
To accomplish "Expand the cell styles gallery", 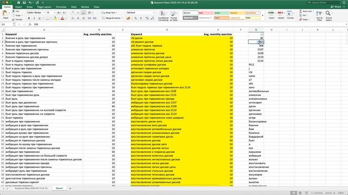I will point(263,16).
